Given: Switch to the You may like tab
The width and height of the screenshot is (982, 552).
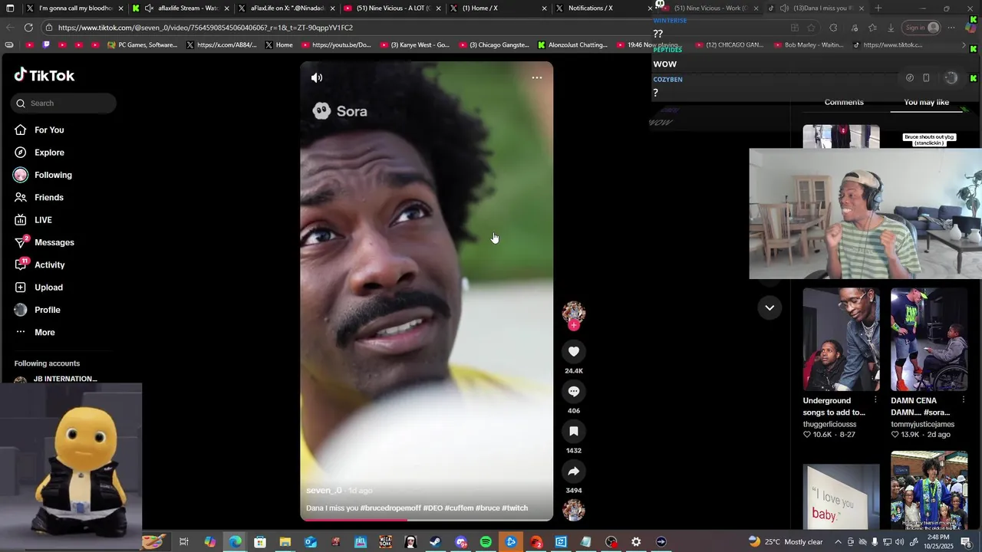Looking at the screenshot, I should pyautogui.click(x=926, y=102).
